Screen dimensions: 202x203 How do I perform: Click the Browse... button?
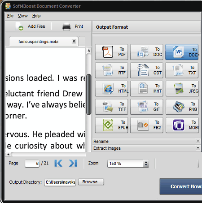pyautogui.click(x=91, y=182)
